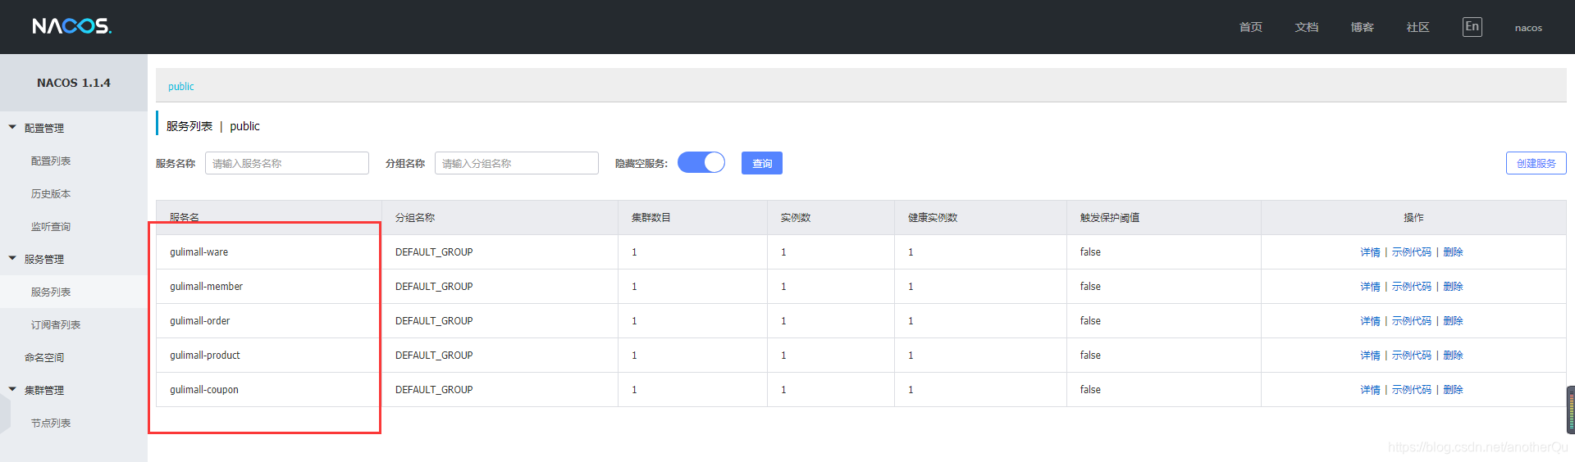Open 节点列表 in the sidebar
Viewport: 1575px width, 462px height.
[x=51, y=423]
